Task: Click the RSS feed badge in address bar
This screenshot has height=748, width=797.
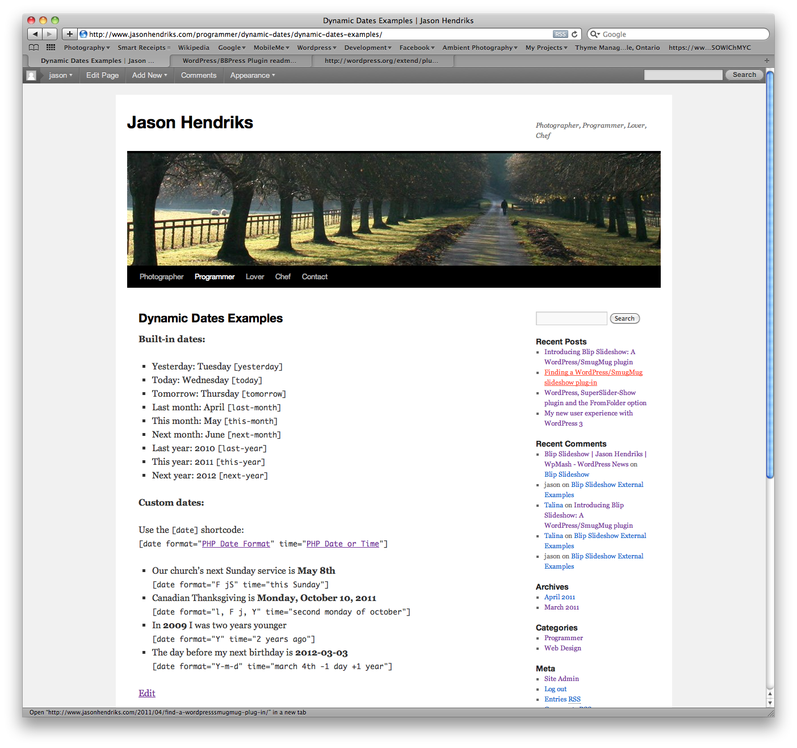Action: click(560, 34)
